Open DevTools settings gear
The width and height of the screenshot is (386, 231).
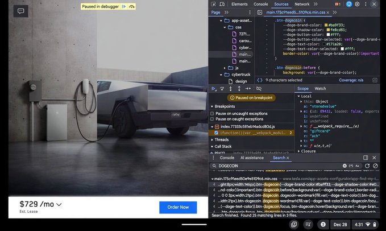click(357, 4)
